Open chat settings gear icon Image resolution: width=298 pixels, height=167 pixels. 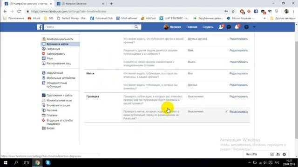pyautogui.click(x=284, y=154)
